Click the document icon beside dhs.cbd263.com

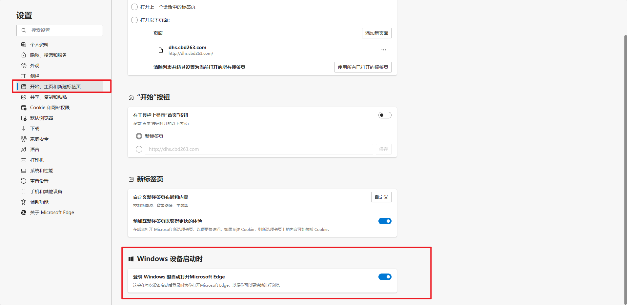pos(160,50)
